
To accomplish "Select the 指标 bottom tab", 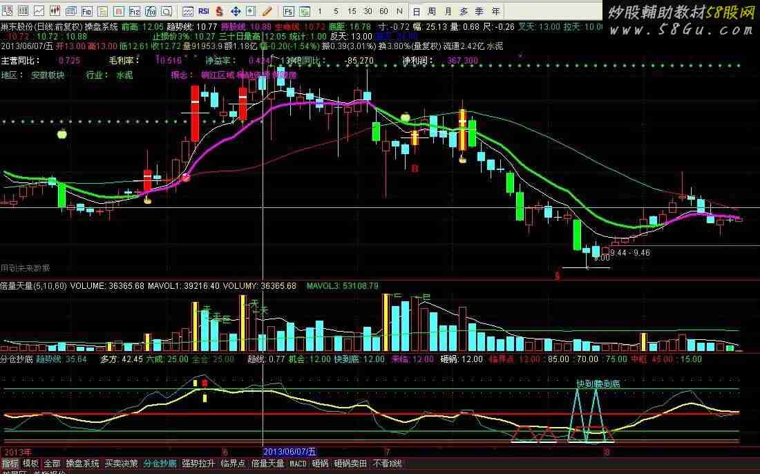I will tap(10, 464).
